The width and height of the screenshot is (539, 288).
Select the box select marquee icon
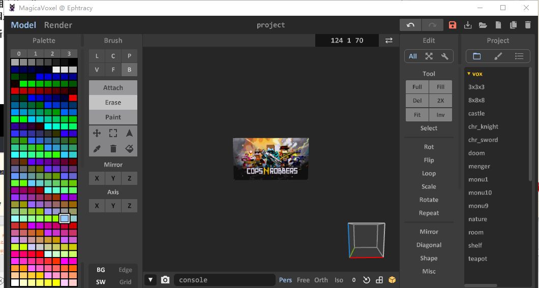click(113, 133)
